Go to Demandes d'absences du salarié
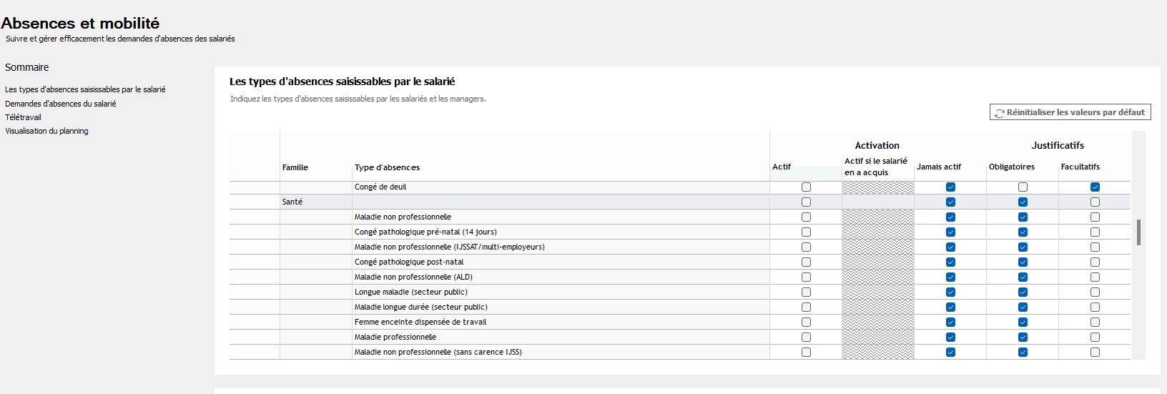The height and width of the screenshot is (394, 1167). (x=61, y=104)
